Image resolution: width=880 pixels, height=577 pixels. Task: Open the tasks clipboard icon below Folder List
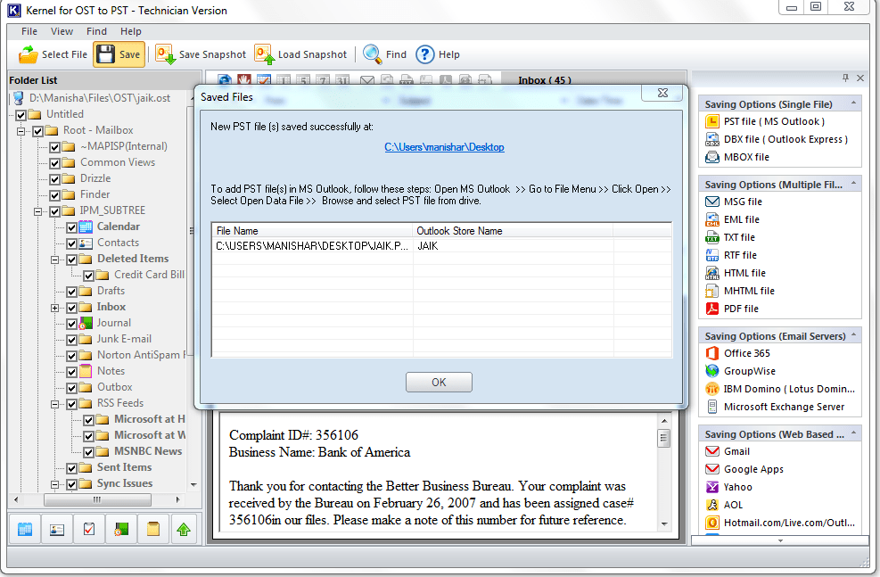[88, 529]
